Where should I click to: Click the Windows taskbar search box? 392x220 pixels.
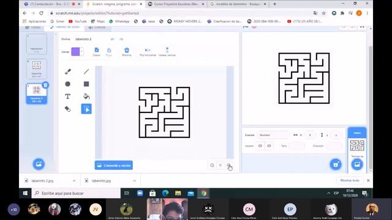(76, 193)
